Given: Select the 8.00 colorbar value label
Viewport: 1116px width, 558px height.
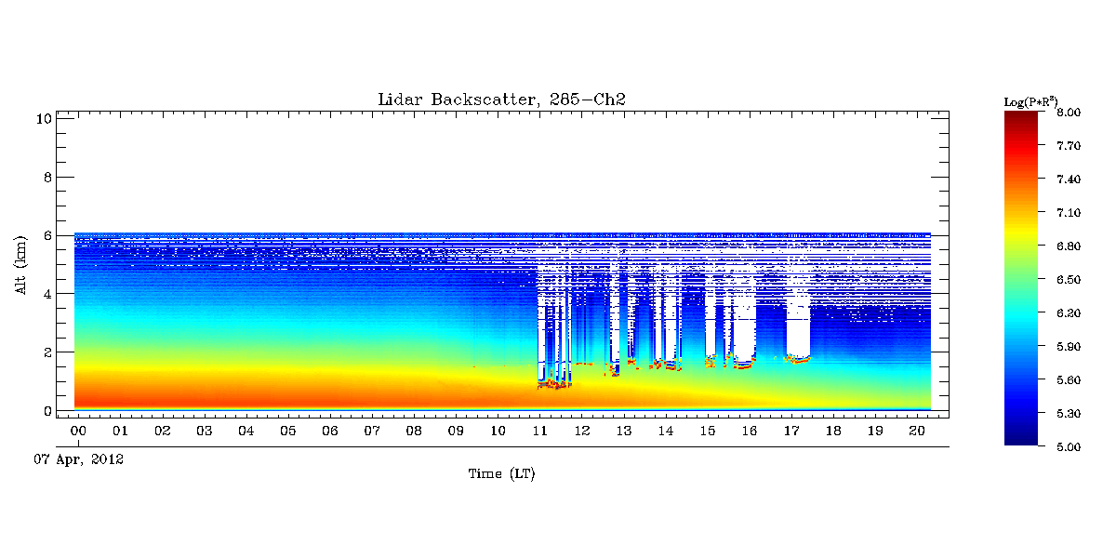Looking at the screenshot, I should click(1068, 113).
